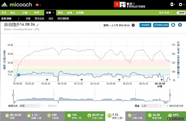Viewport: 186px width, 121px height.
Task: Open the 網誌 nav item
Action: click(60, 12)
